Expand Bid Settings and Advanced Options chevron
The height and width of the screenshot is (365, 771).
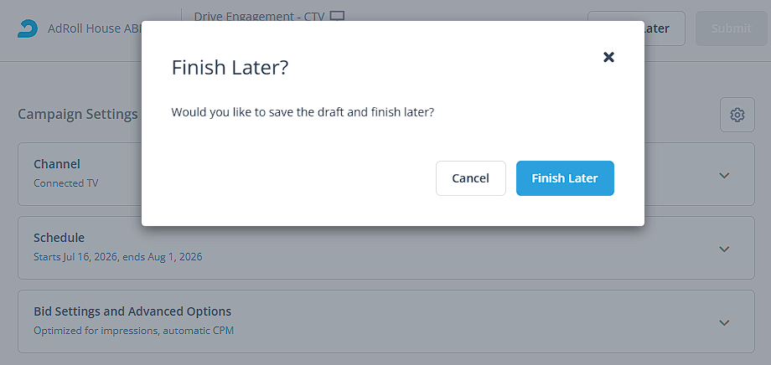click(x=724, y=322)
